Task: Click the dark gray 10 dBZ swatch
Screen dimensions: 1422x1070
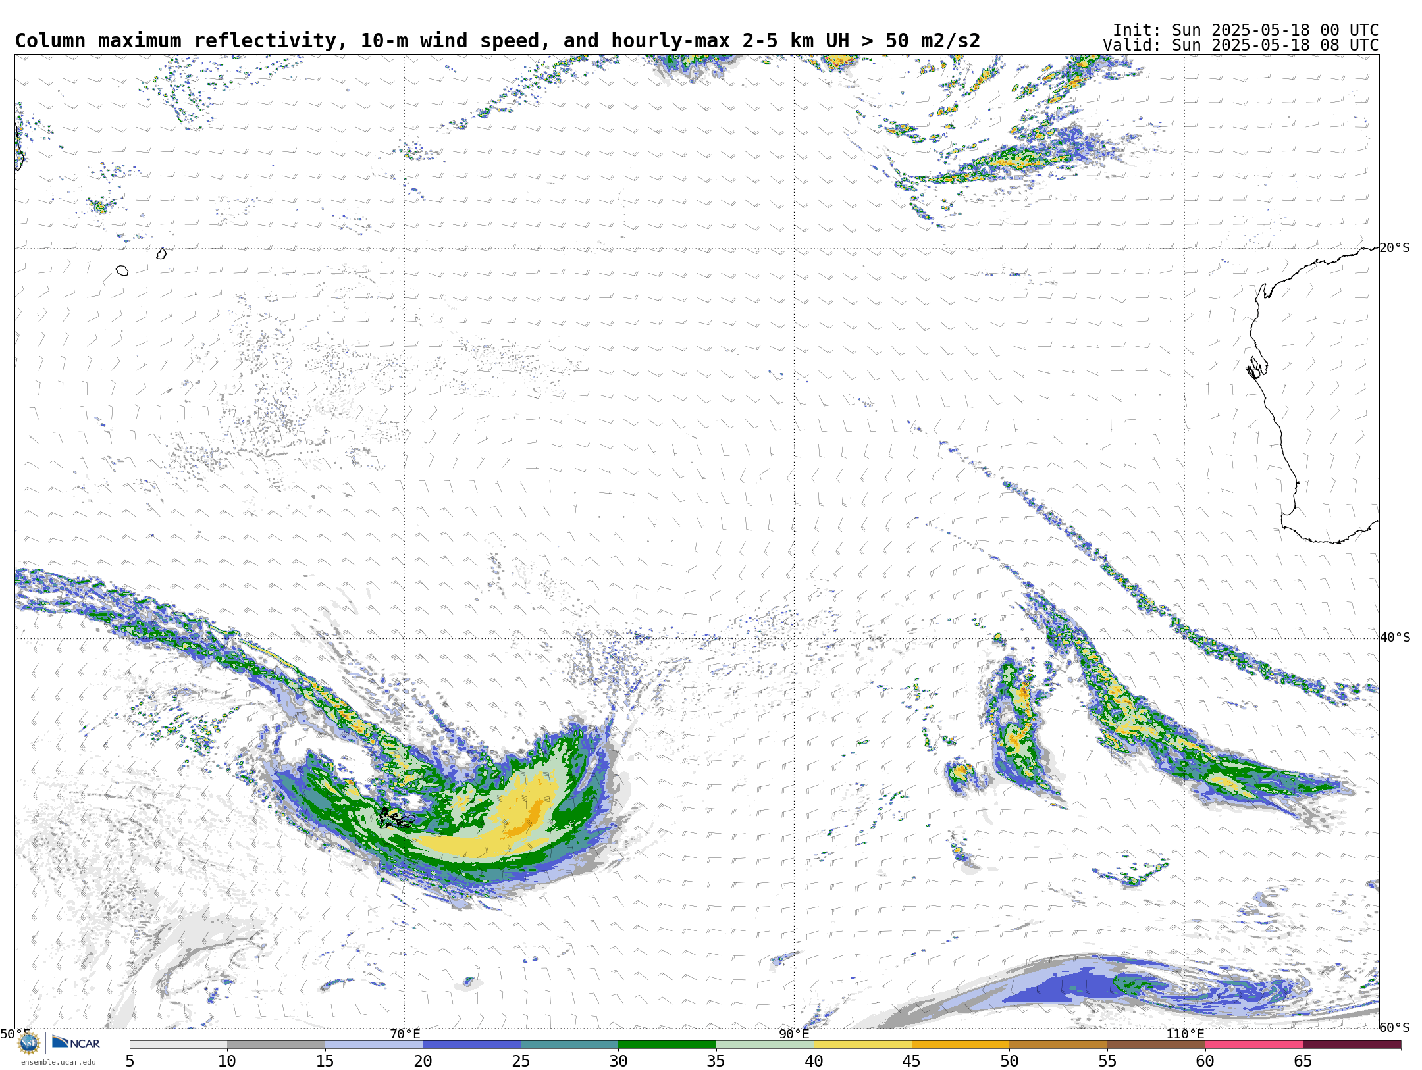Action: pyautogui.click(x=276, y=1045)
